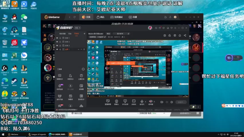Click the headset support icon in title bar
Image resolution: width=244 pixels, height=137 pixels.
tap(156, 28)
